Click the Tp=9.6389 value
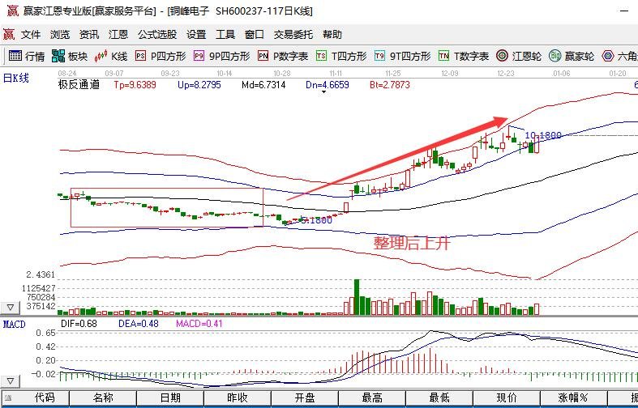The image size is (638, 408). click(x=135, y=85)
